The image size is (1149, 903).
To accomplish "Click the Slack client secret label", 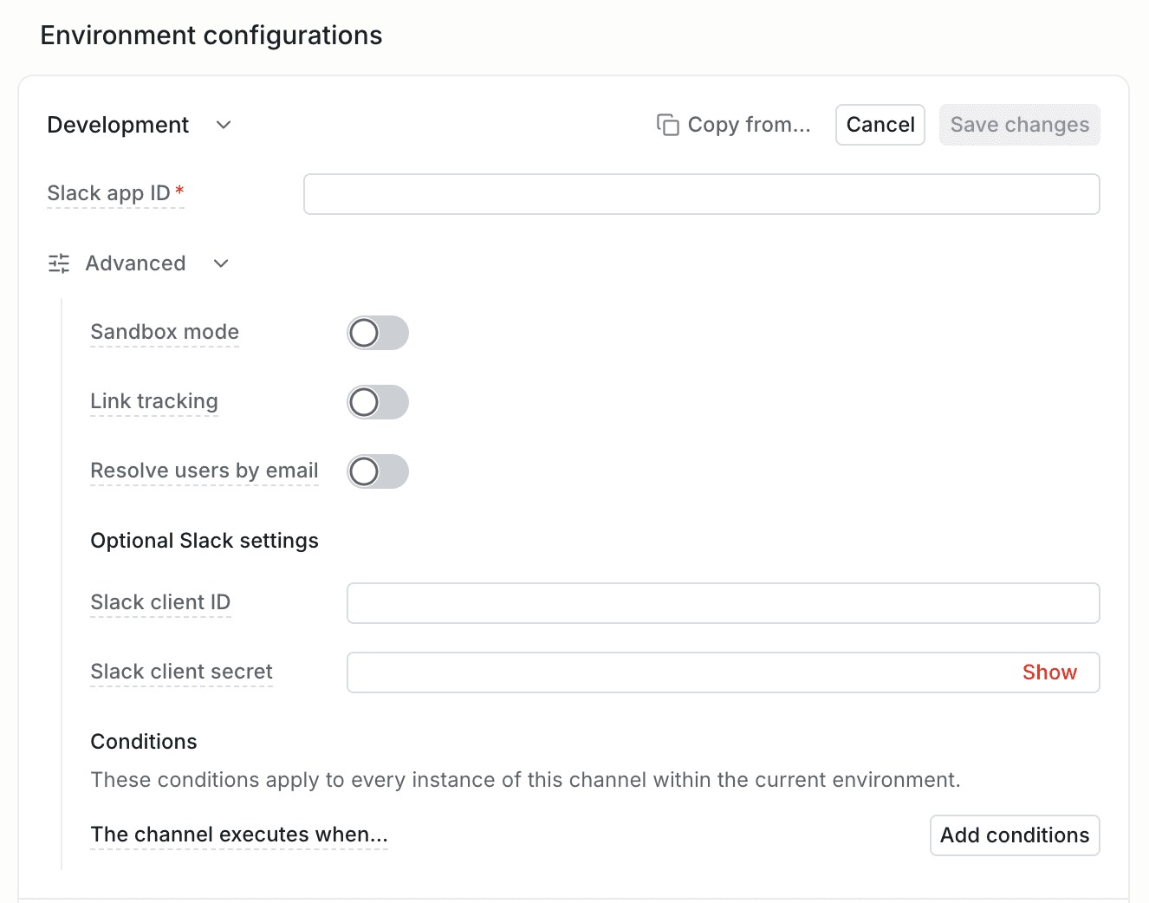I will point(181,672).
